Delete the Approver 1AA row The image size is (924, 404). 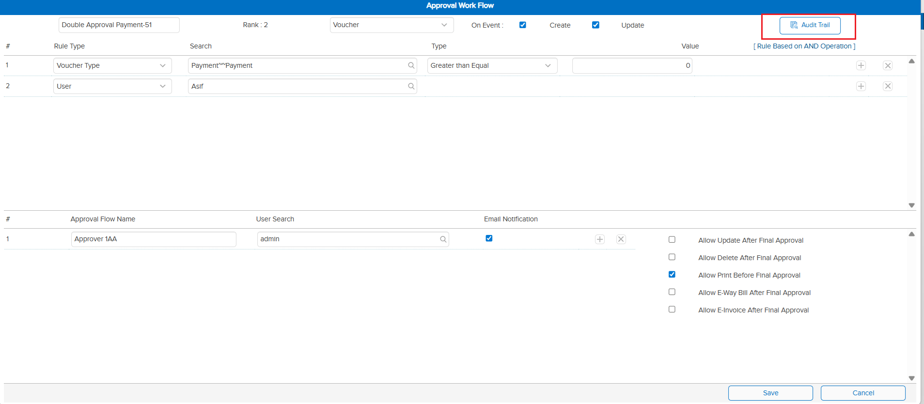621,239
